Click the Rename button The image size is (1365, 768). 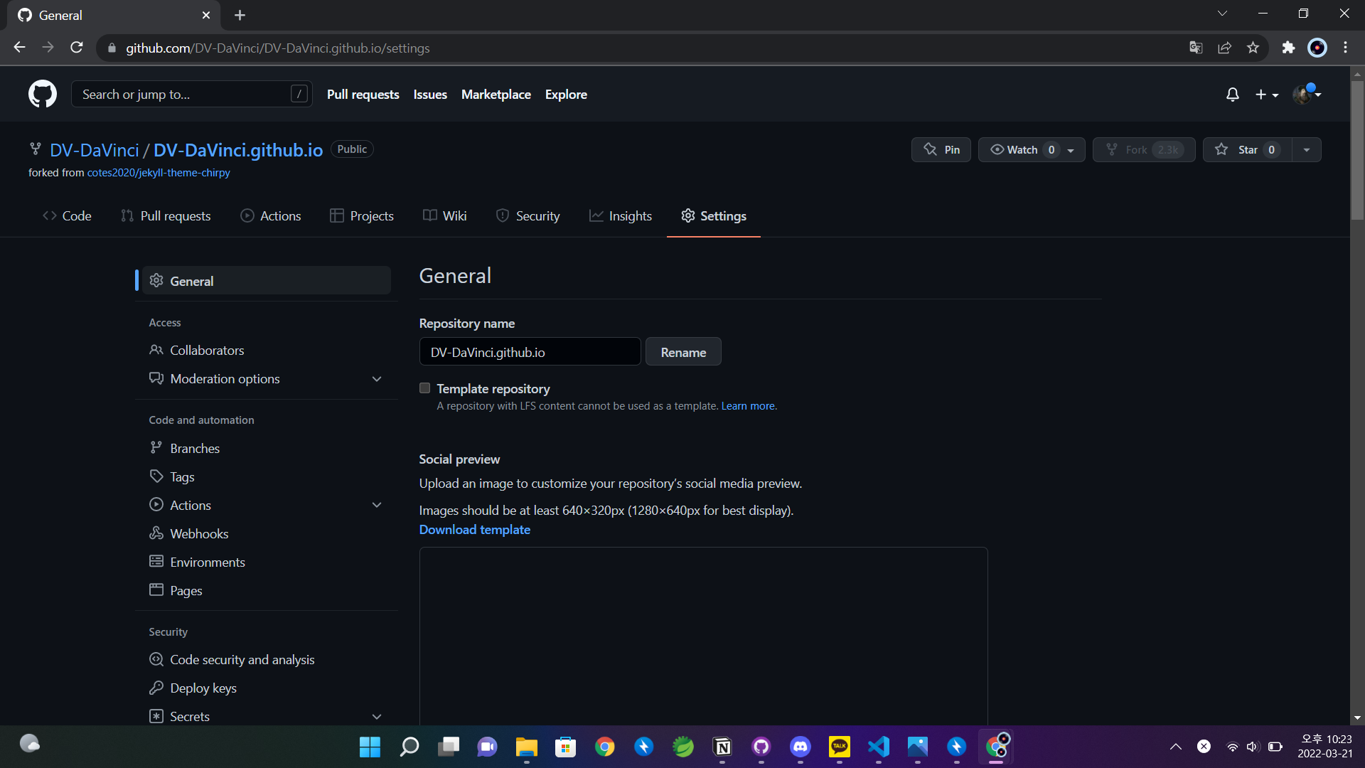(683, 352)
